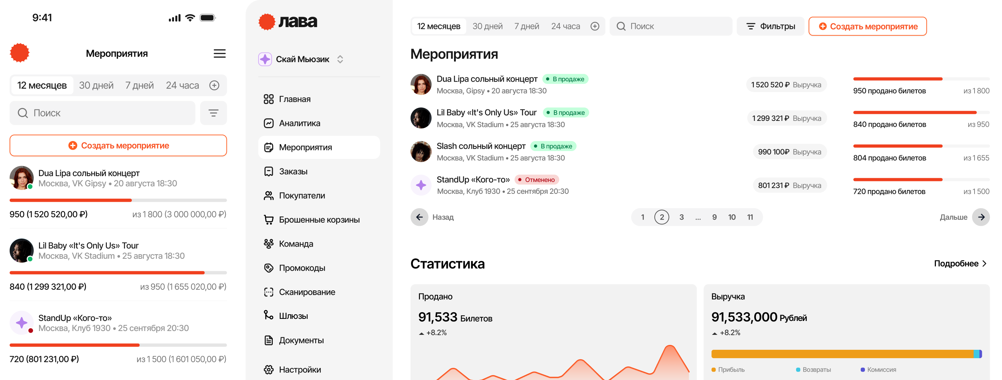Viewport: 1002px width, 380px height.
Task: Click desktop Создать мероприятие button
Action: 867,26
